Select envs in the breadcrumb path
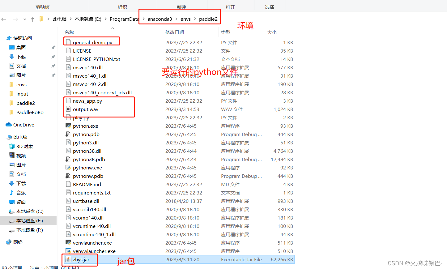The image size is (447, 269). (185, 19)
